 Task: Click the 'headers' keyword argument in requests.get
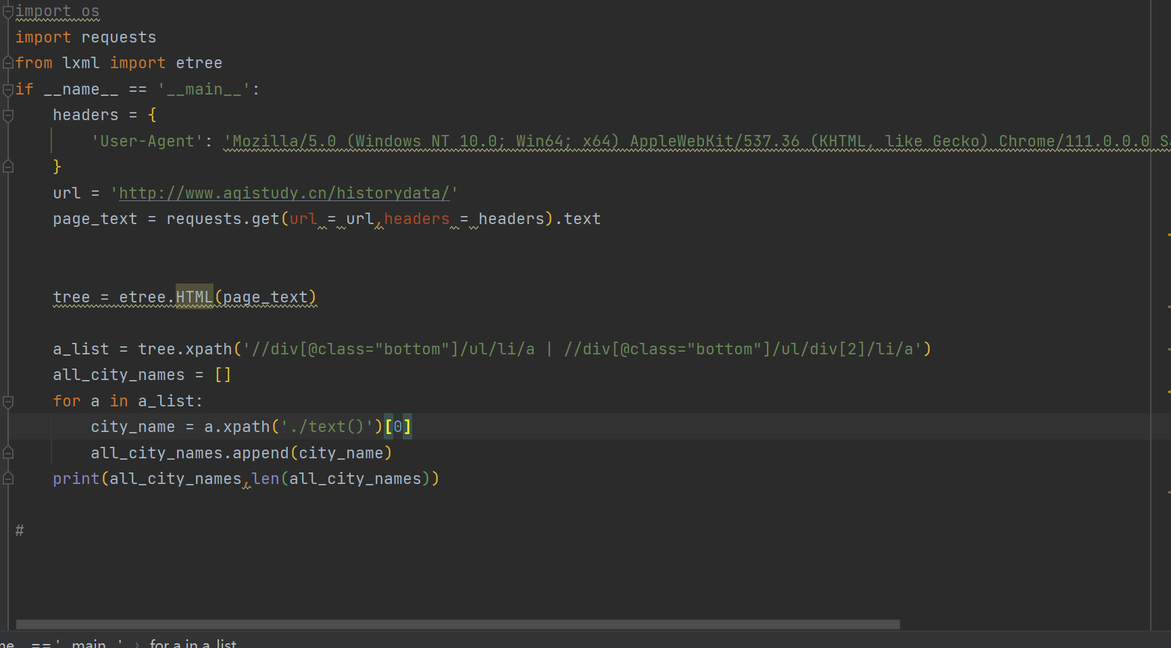417,219
